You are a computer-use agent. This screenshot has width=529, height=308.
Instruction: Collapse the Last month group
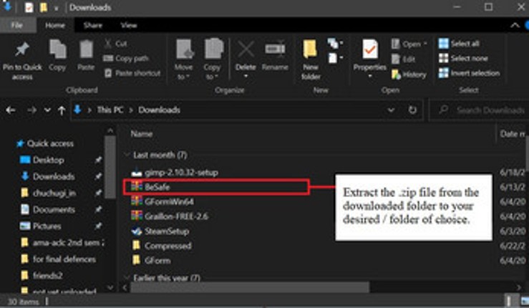(129, 155)
